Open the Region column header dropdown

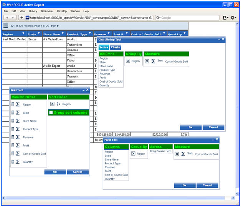pyautogui.click(x=23, y=33)
